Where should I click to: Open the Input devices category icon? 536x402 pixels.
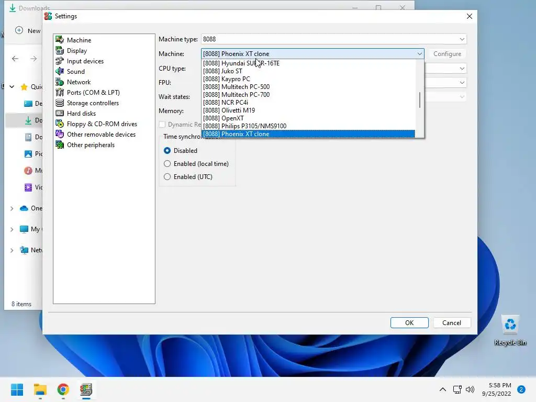(x=60, y=61)
